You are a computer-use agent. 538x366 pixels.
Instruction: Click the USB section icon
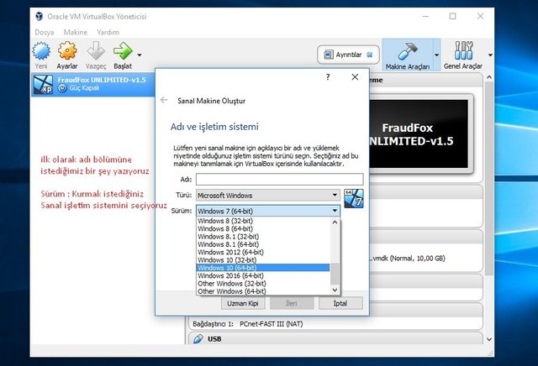click(198, 339)
